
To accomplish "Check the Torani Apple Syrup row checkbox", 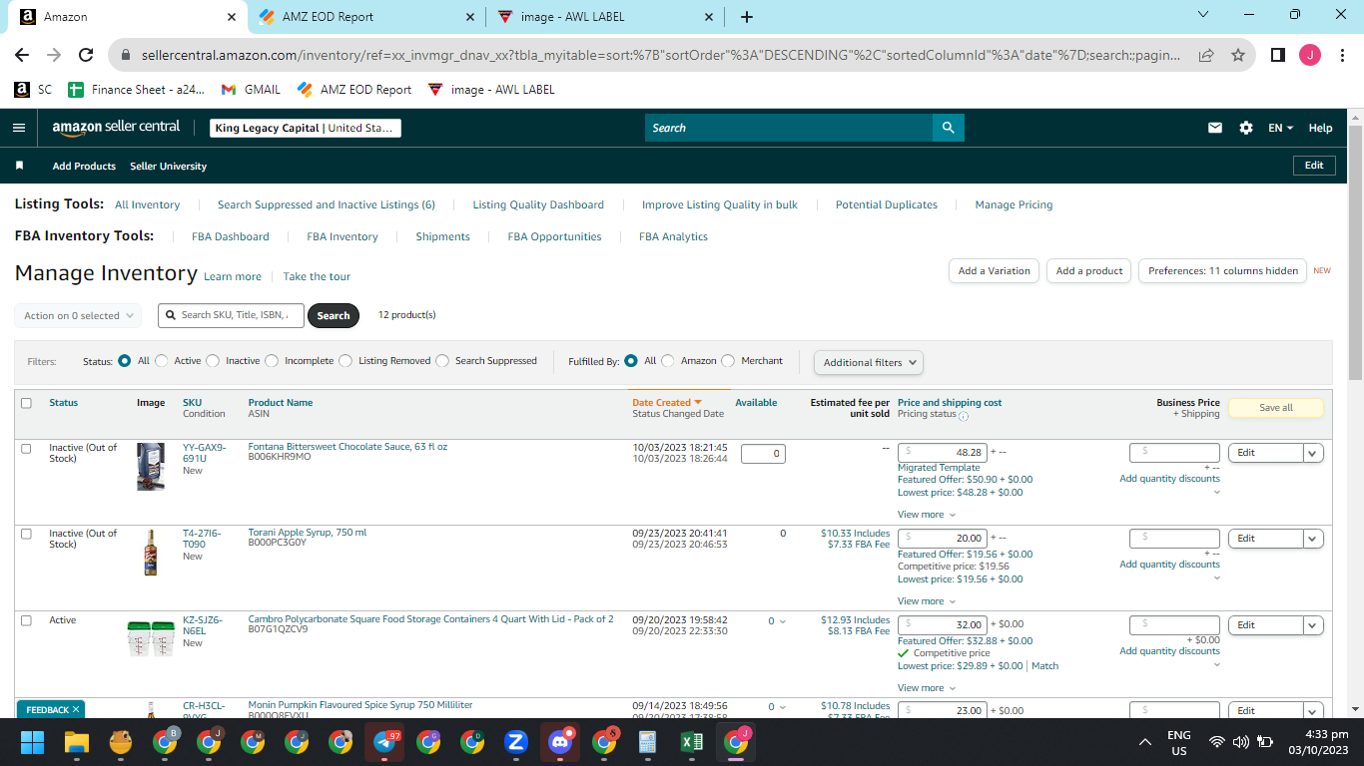I will pos(27,535).
